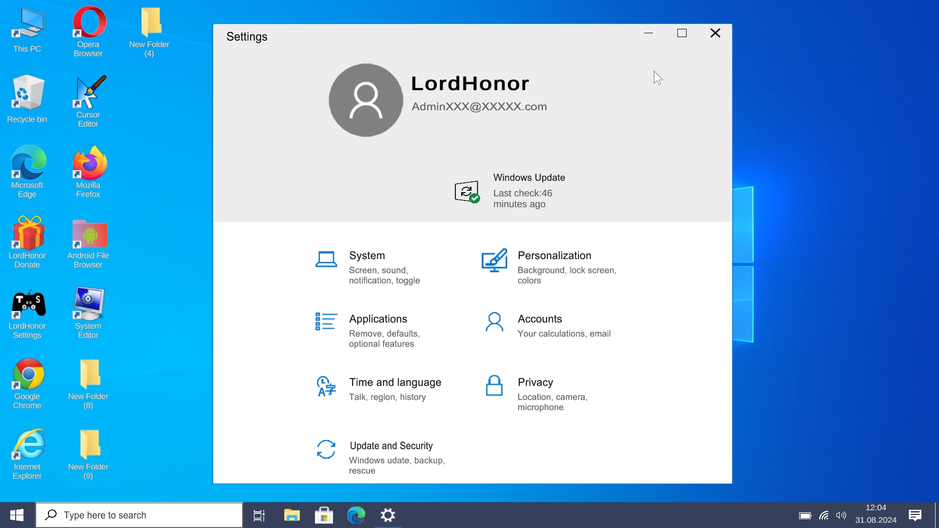Click the Type here to search box
Screen dimensions: 939x528
click(x=139, y=515)
